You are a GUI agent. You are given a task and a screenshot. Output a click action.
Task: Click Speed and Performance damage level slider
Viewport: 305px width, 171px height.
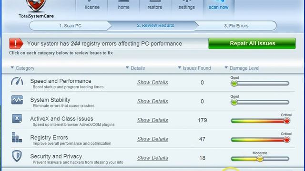pos(260,84)
